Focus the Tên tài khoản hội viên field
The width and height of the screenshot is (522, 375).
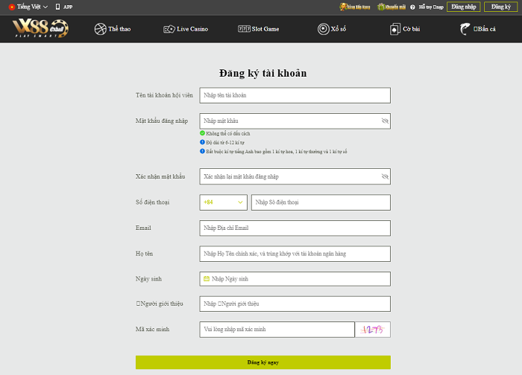[x=295, y=95]
